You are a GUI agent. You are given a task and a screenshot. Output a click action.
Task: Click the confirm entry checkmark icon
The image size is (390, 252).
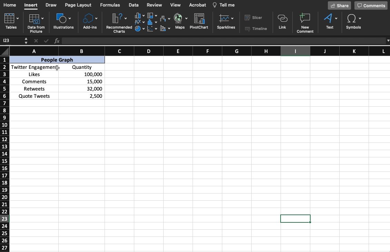tap(46, 41)
